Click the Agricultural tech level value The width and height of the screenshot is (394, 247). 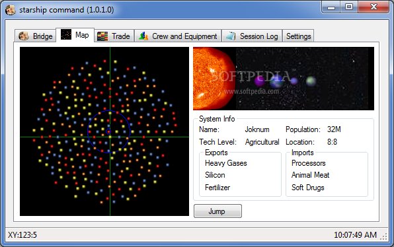[262, 142]
